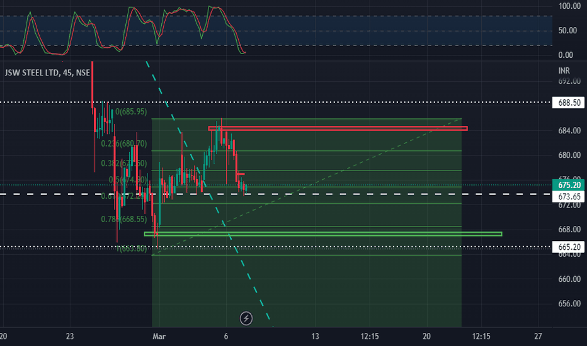Click the 23 date label on time axis
587x346 pixels.
[70, 337]
